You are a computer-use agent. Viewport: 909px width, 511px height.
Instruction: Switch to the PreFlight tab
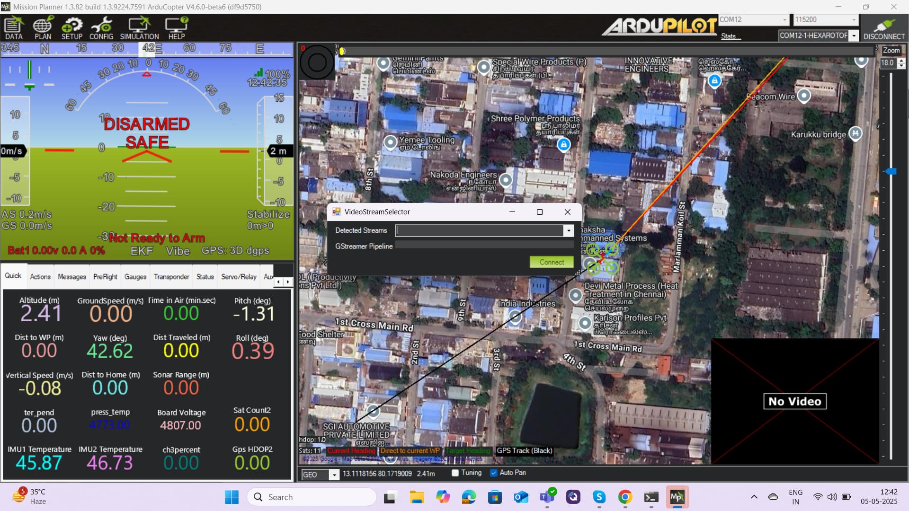coord(105,277)
